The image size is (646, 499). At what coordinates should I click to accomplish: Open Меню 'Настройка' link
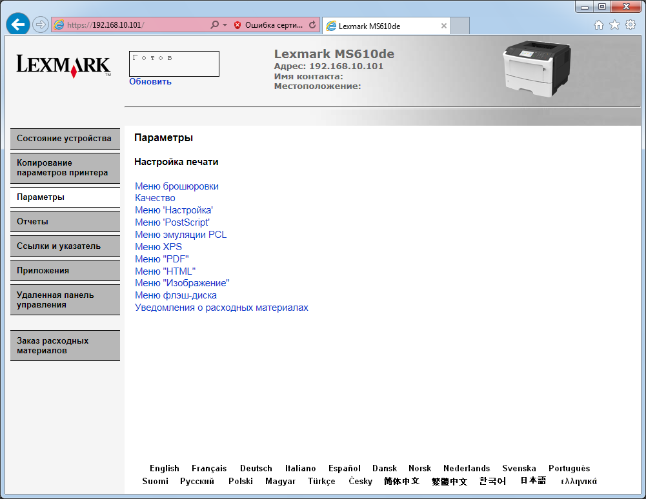tap(174, 210)
